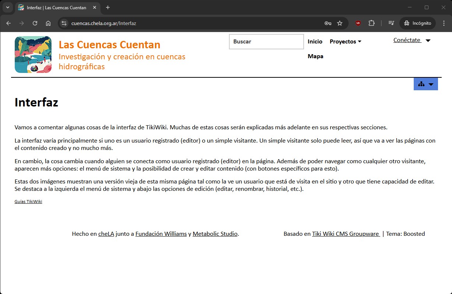
Task: Open the Extensions puzzle icon
Action: (371, 23)
